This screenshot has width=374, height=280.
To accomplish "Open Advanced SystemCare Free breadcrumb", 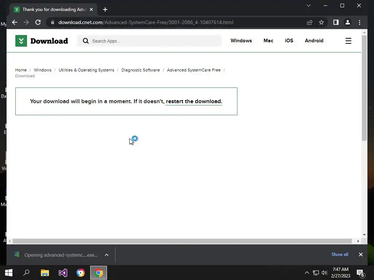I will (194, 70).
